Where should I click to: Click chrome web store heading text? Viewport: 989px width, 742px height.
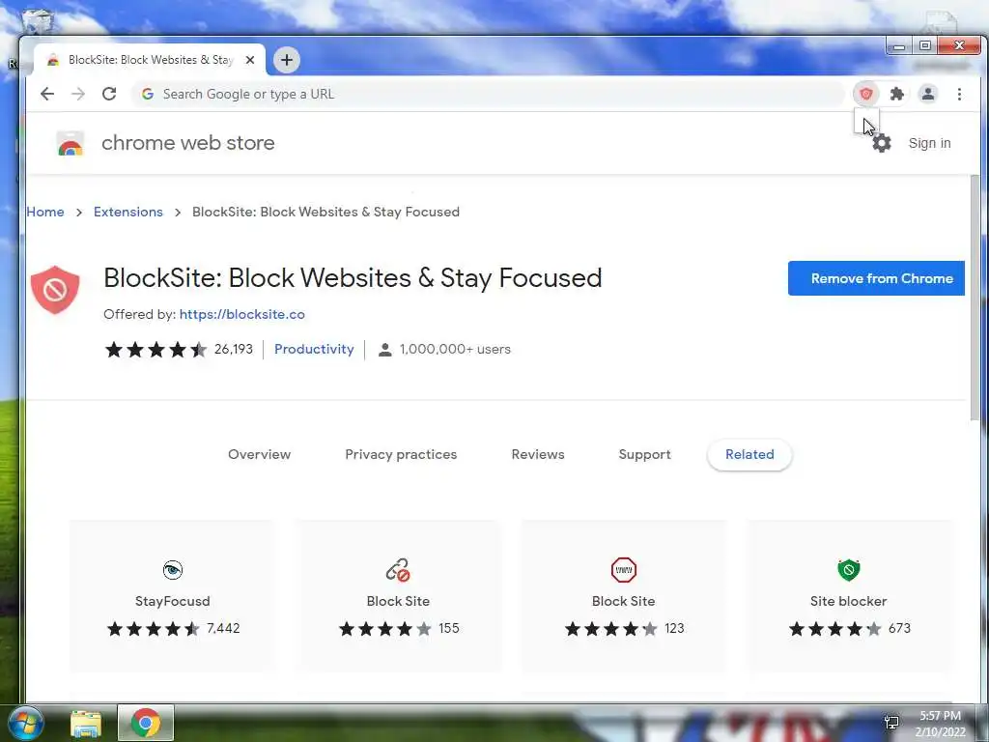(188, 143)
